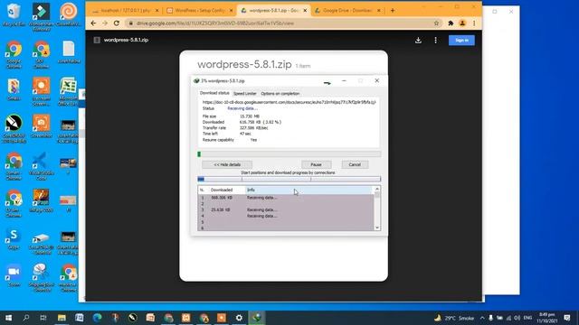Open the Zoom desktop shortcut

(14, 275)
